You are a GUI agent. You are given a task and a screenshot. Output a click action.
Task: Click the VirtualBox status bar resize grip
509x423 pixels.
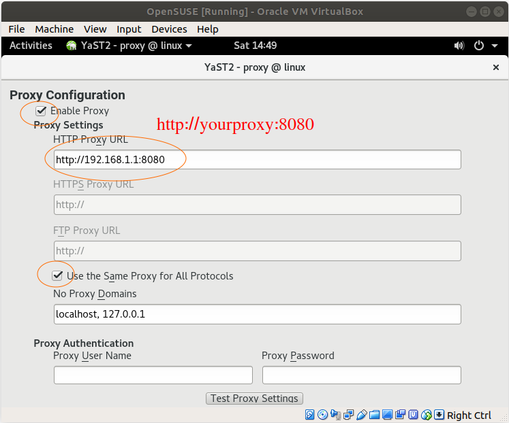504,418
